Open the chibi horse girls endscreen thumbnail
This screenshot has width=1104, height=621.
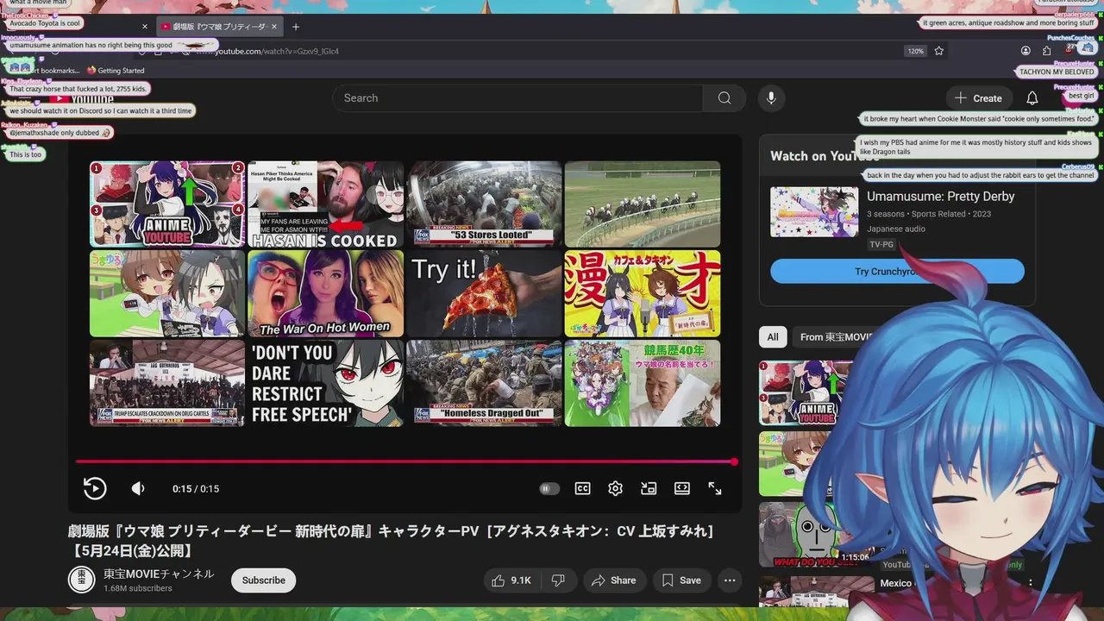click(x=167, y=293)
